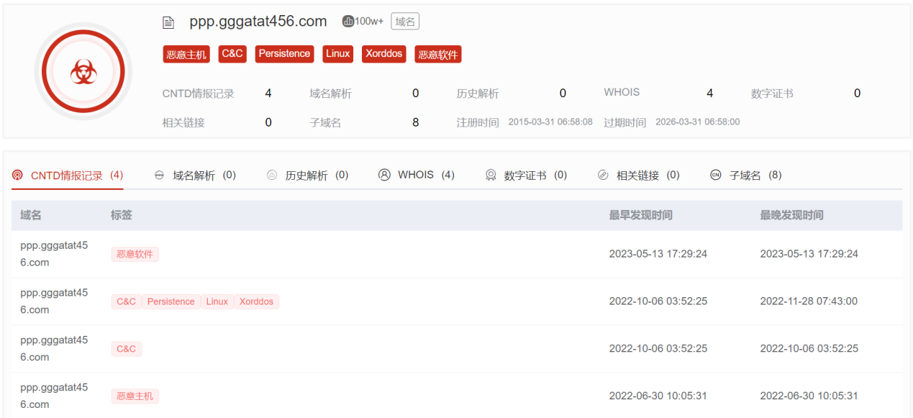Click the 域名解析 tab icon

(160, 175)
